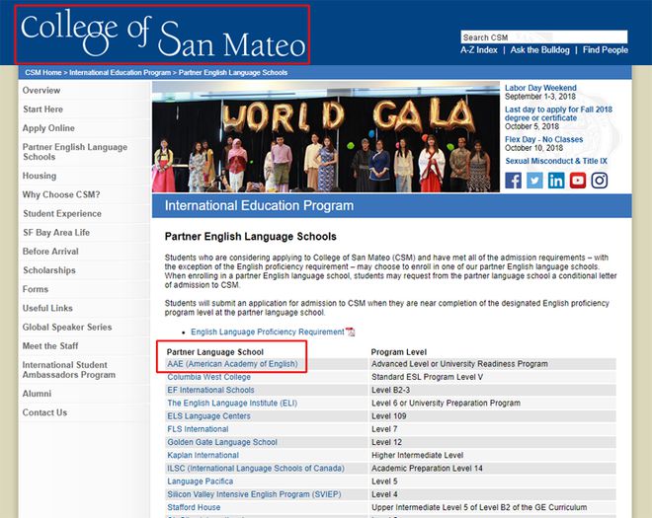Open Flex Day - No Classes link

(x=544, y=139)
